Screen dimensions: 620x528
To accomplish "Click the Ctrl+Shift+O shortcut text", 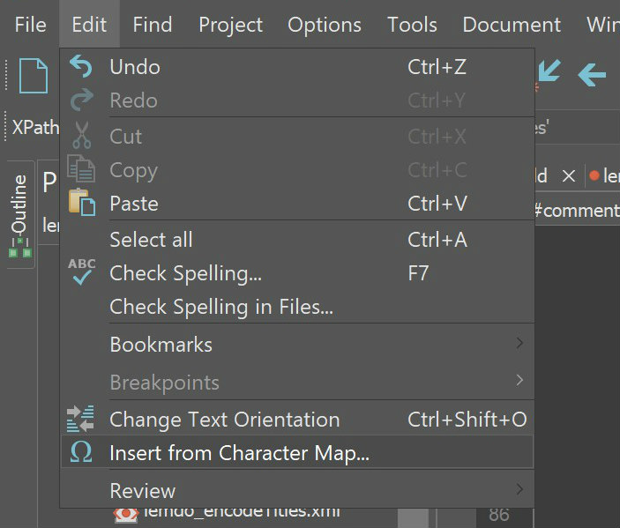I will coord(467,420).
